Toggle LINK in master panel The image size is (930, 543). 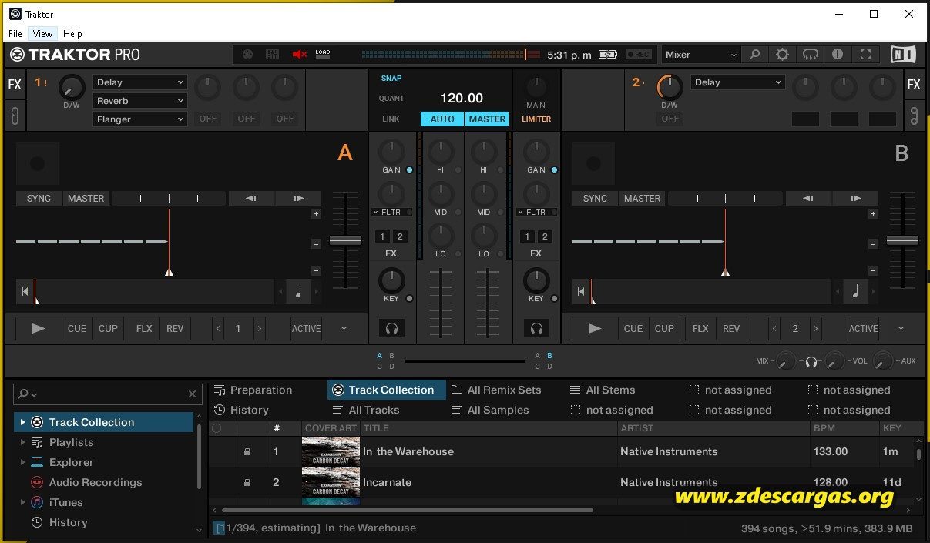[391, 119]
